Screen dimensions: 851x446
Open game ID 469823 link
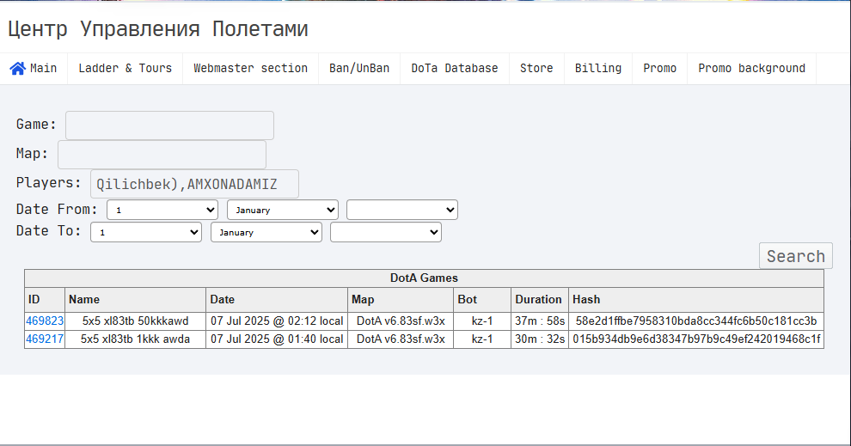click(x=45, y=321)
